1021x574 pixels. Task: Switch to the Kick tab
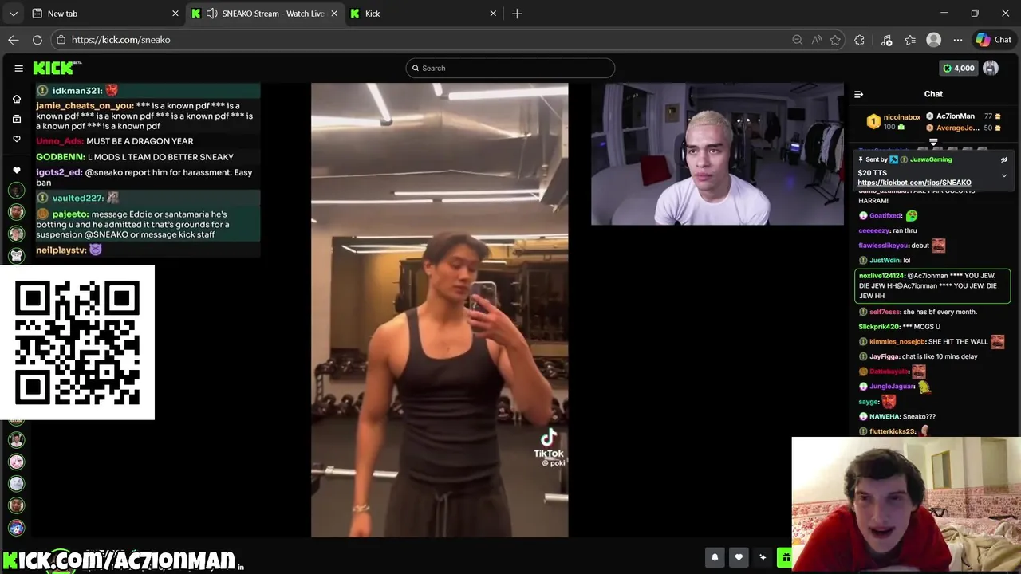(424, 14)
